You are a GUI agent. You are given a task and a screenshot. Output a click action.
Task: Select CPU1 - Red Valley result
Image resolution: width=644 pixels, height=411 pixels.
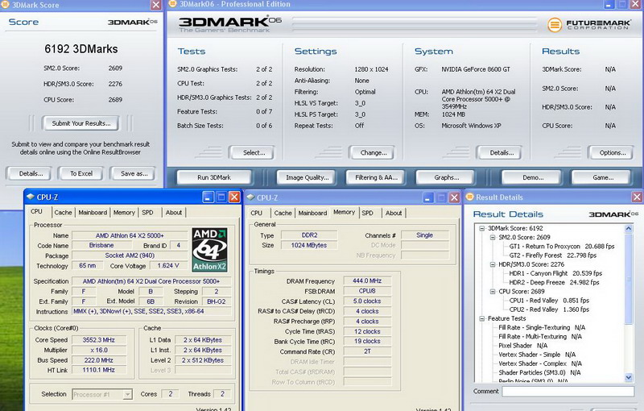549,301
